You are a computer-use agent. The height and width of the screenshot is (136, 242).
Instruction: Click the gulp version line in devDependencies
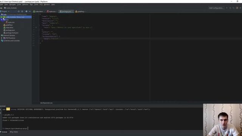click(x=51, y=39)
